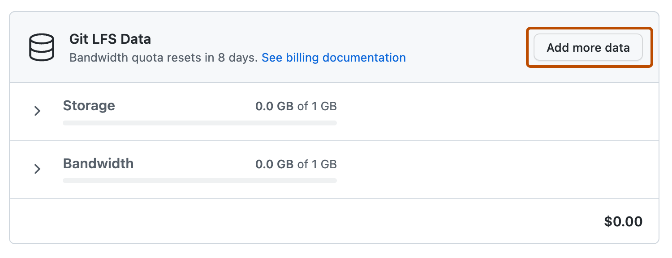Click the Add more data button
Screen dimensions: 672x258
coord(588,47)
